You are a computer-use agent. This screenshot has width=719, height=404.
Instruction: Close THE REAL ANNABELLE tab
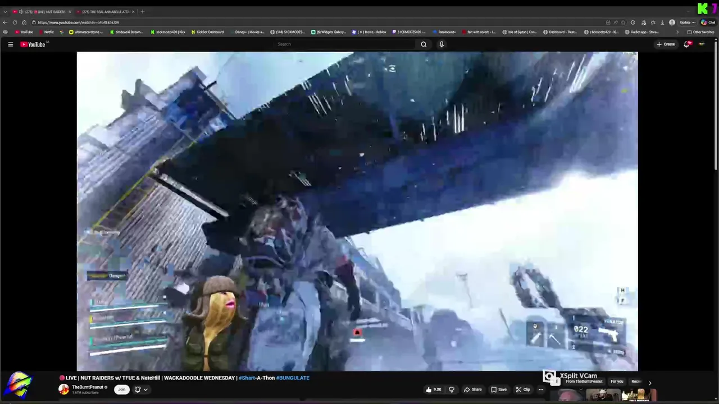pyautogui.click(x=133, y=12)
